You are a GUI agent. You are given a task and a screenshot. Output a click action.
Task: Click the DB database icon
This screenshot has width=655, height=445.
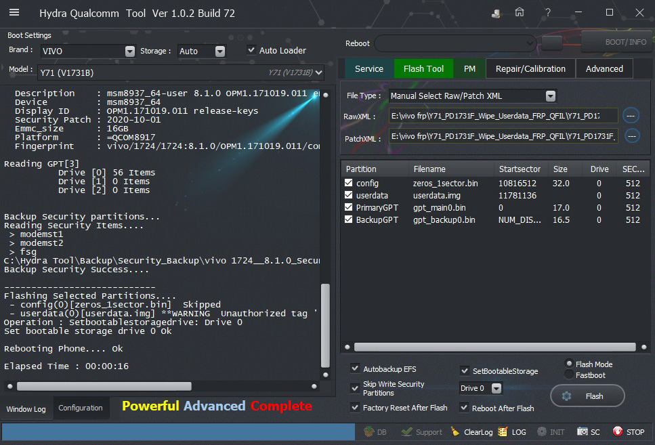pyautogui.click(x=368, y=431)
